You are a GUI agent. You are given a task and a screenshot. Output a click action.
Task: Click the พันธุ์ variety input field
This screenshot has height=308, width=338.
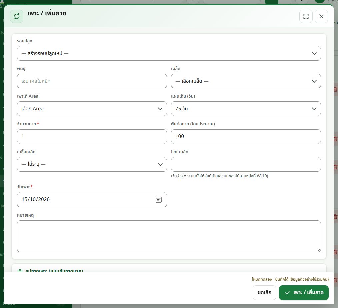coord(92,81)
